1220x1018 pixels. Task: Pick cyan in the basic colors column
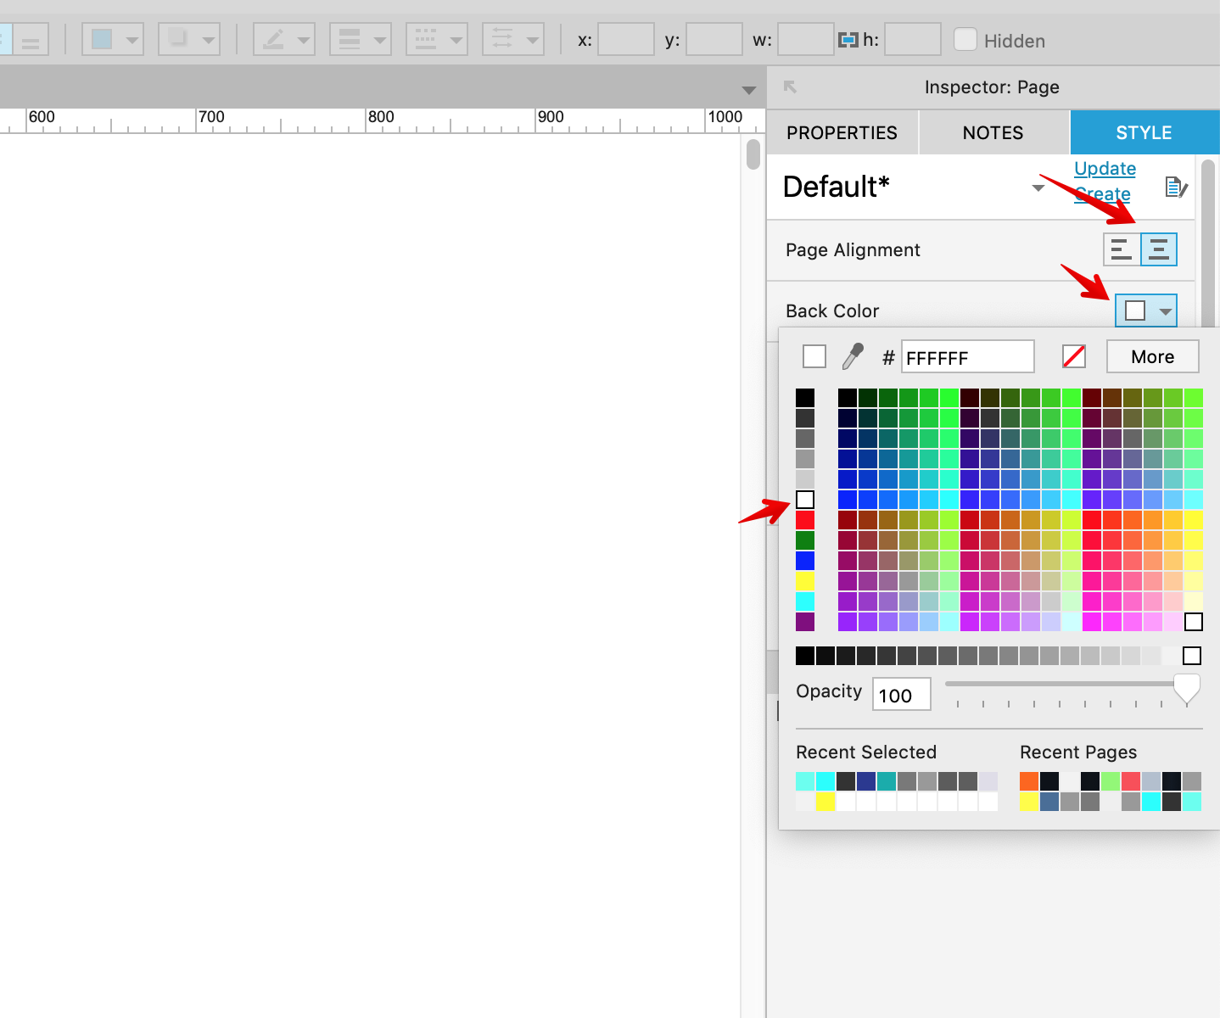point(805,601)
